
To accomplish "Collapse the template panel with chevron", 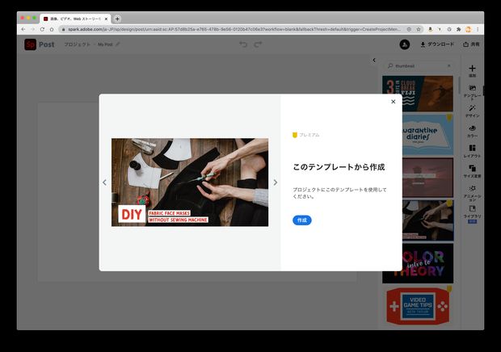I will [x=374, y=60].
